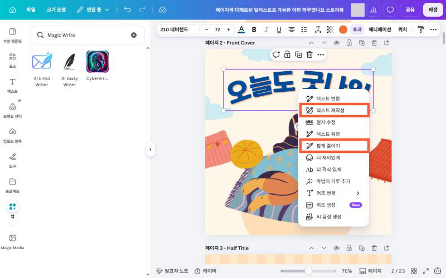Open 프로젝트 folder panel

point(12,185)
